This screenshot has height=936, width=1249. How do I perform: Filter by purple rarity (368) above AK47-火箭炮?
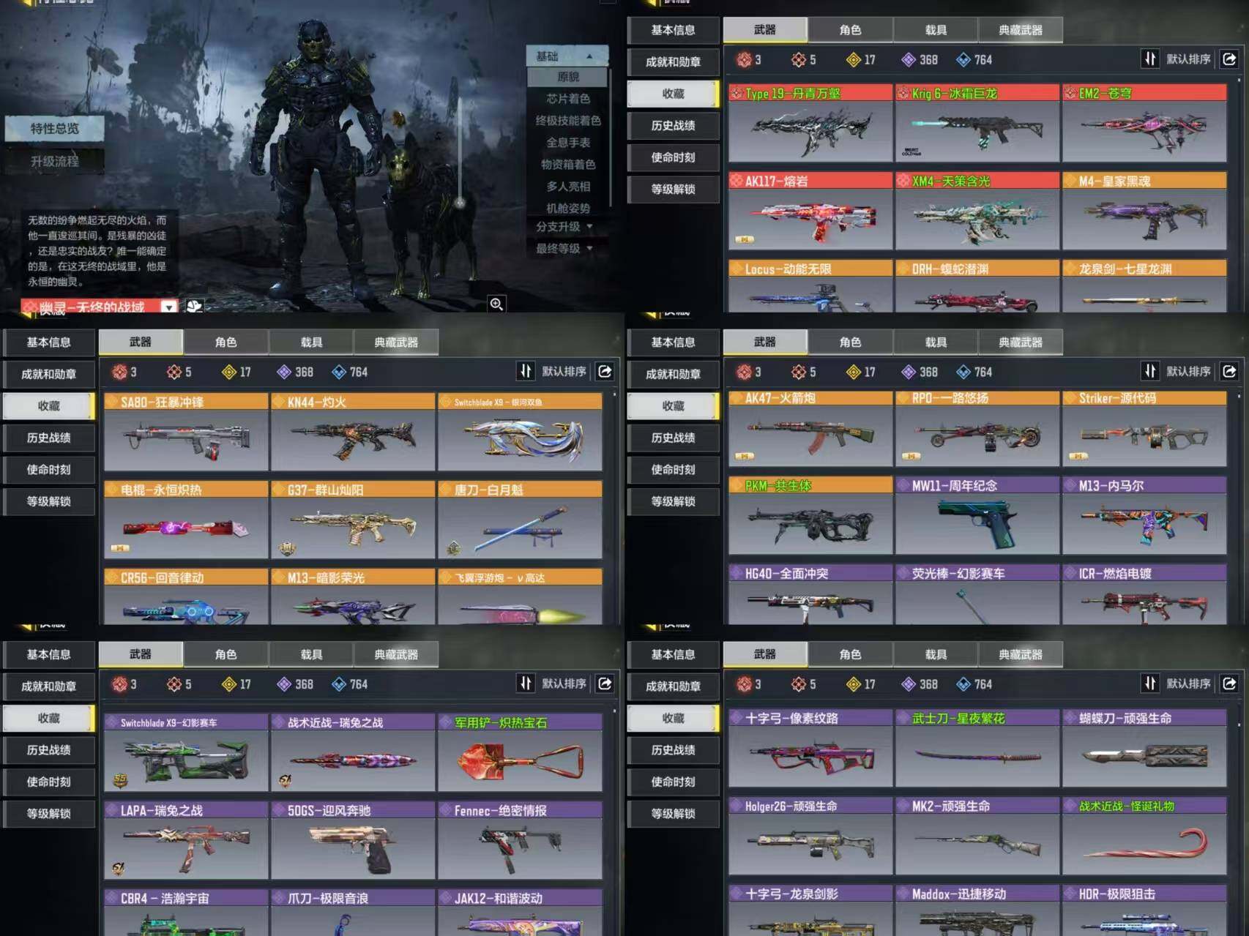(920, 372)
